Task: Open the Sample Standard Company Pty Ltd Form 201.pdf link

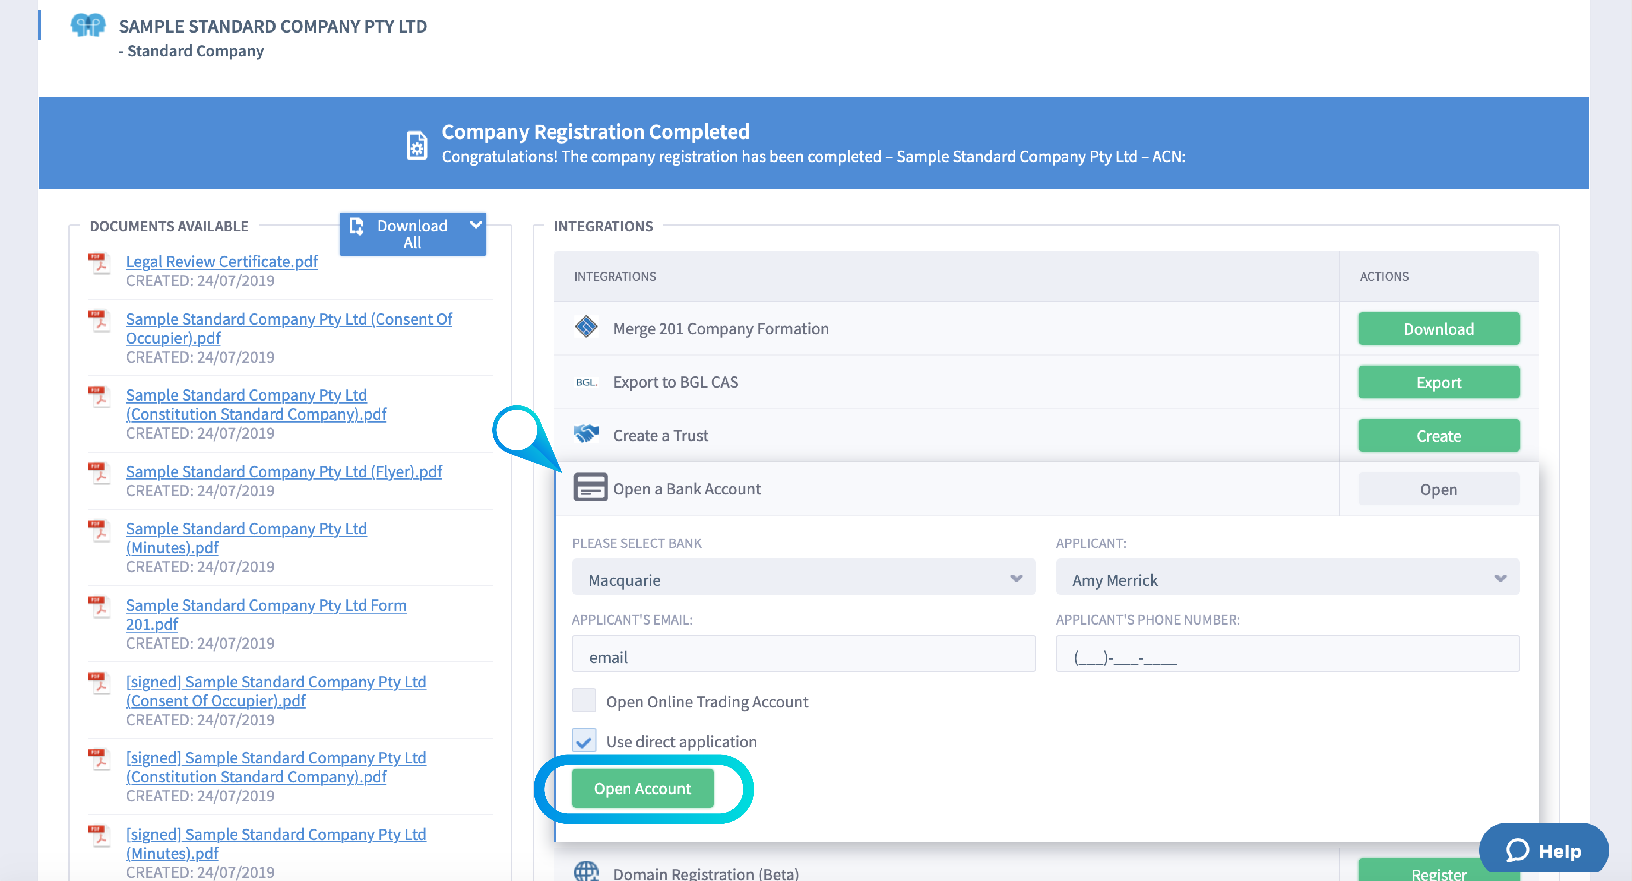Action: [266, 614]
